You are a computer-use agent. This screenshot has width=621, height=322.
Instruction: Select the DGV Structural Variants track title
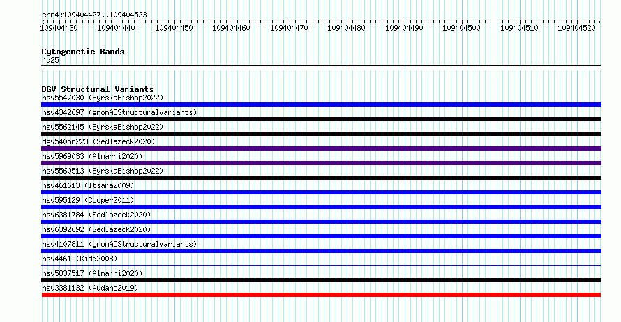coord(98,89)
